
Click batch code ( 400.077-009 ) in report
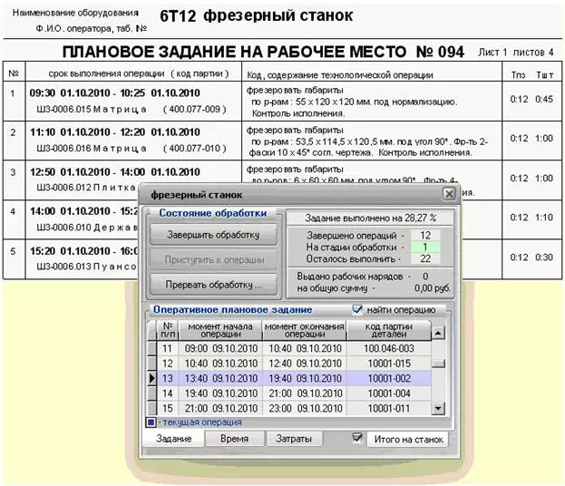pyautogui.click(x=195, y=109)
